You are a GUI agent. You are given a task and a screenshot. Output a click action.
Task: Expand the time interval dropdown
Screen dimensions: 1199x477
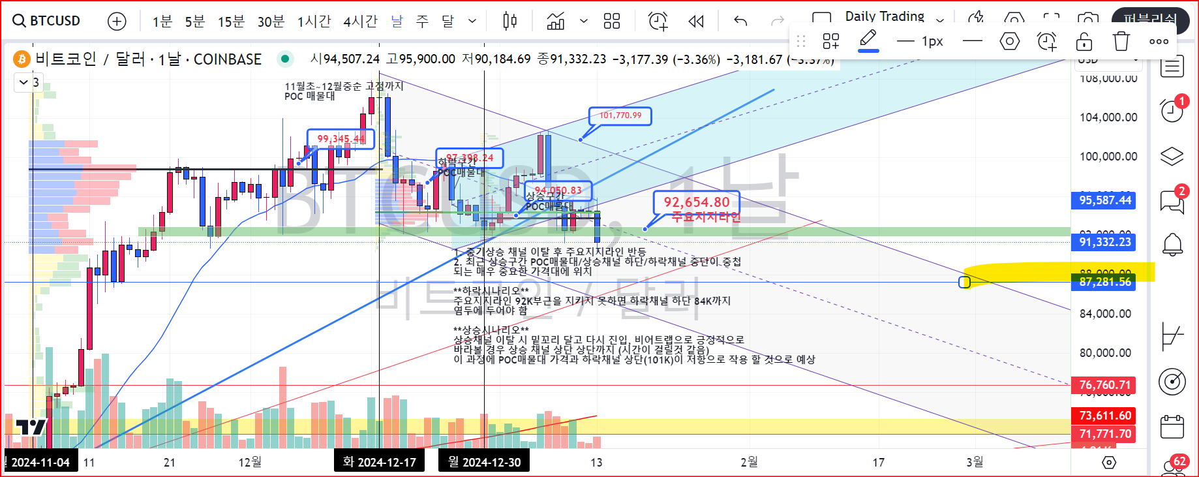pos(472,22)
